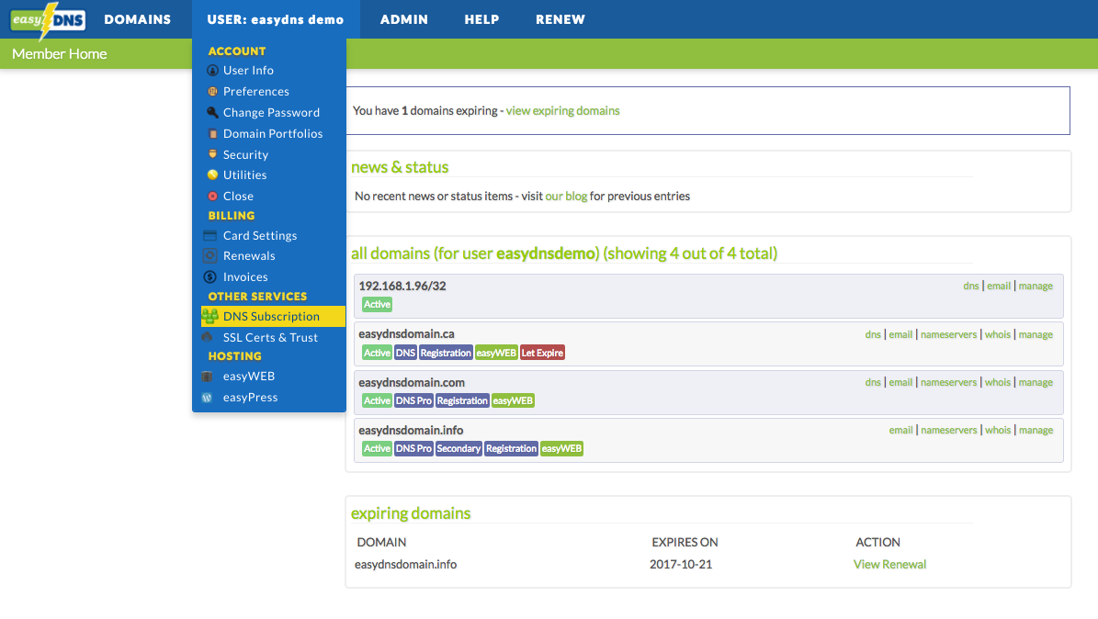Select easyPress under Hosting
This screenshot has width=1098, height=619.
click(x=250, y=398)
